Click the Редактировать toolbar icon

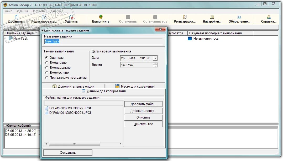pyautogui.click(x=44, y=17)
